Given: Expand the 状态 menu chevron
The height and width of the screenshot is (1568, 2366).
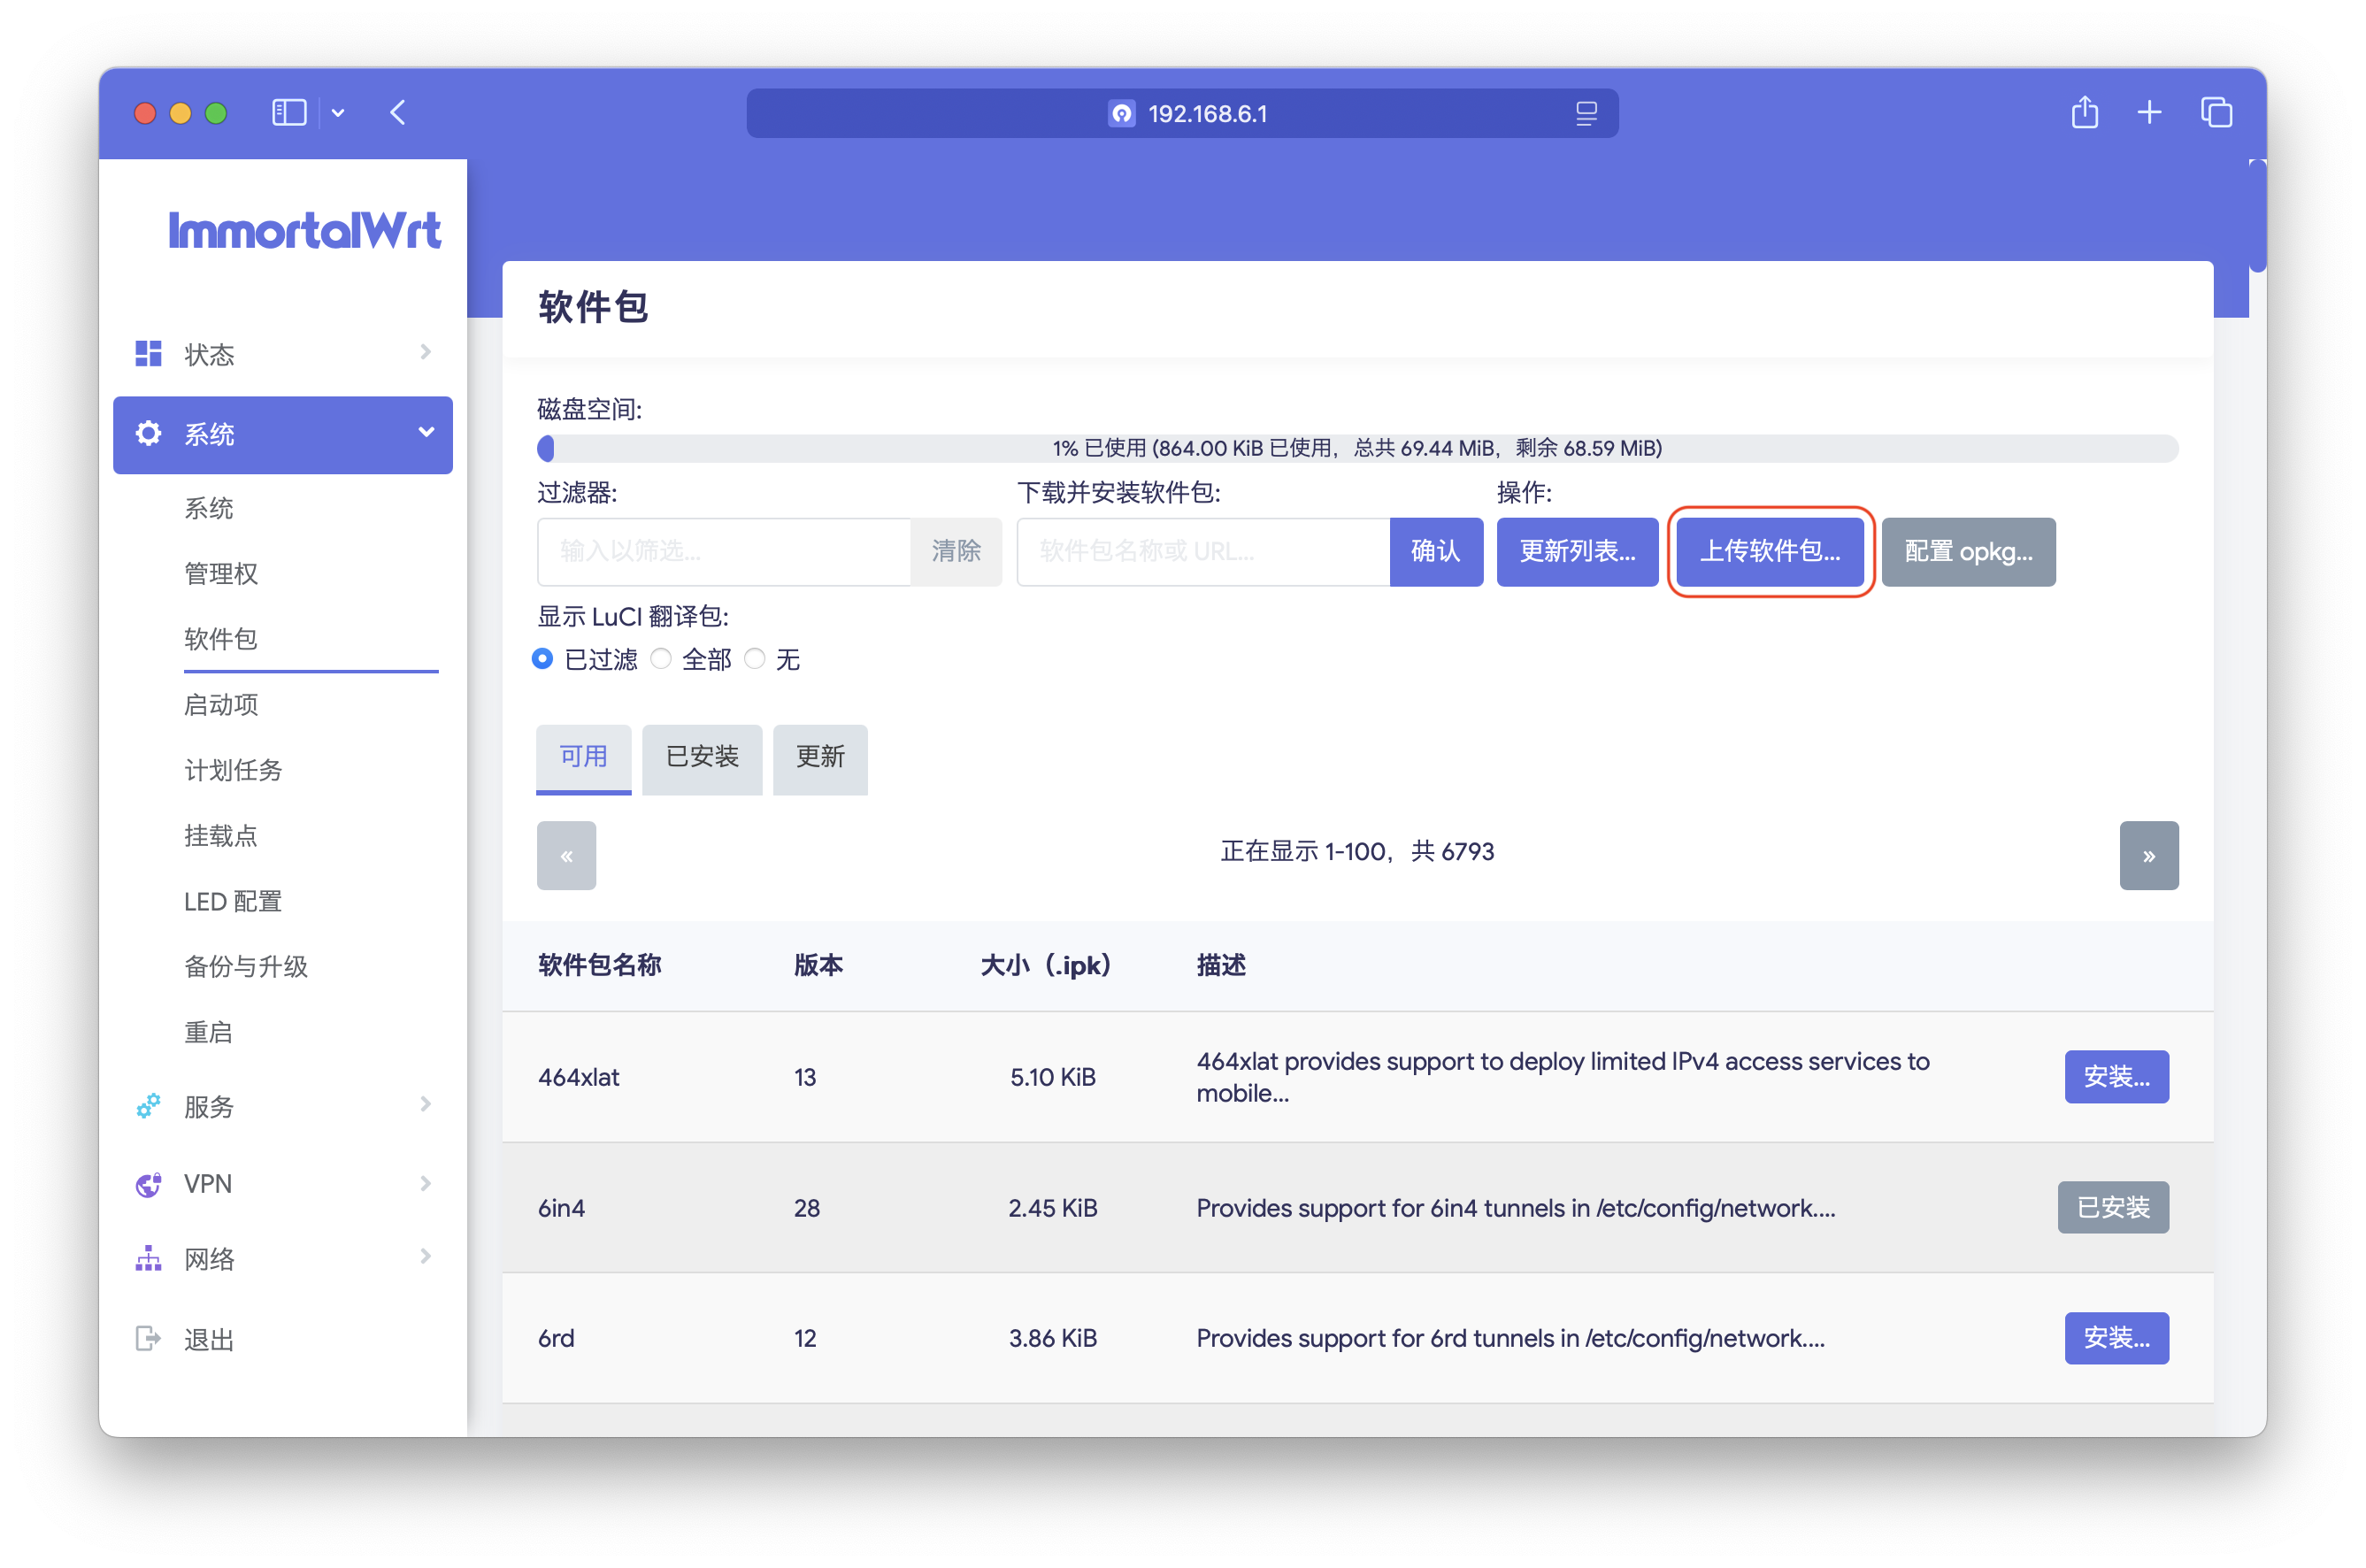Looking at the screenshot, I should (426, 352).
